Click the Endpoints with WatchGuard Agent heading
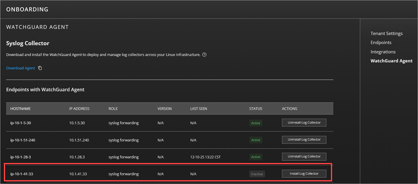 pos(45,90)
